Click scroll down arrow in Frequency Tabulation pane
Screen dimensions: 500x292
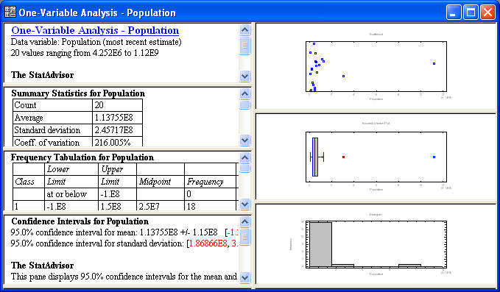coord(244,204)
